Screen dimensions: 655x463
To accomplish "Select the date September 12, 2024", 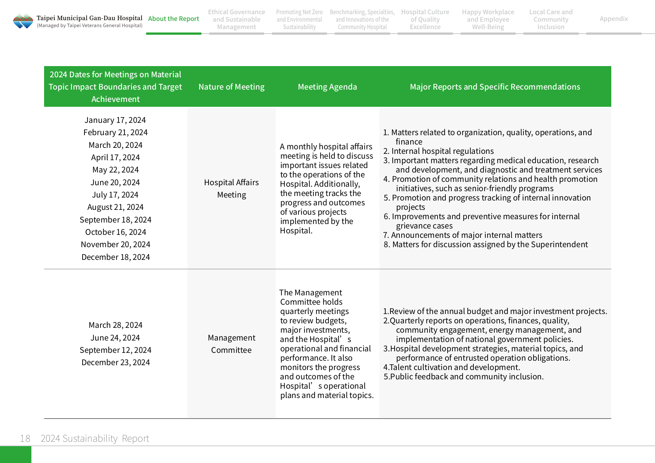I will coord(115,350).
